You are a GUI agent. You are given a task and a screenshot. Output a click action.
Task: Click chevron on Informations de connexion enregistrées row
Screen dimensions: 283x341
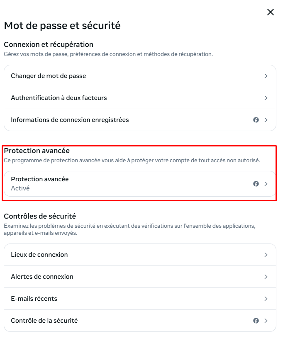coord(266,120)
